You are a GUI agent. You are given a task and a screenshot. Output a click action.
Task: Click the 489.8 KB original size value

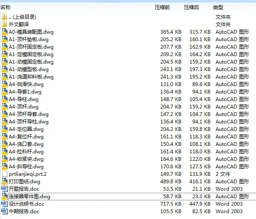pyautogui.click(x=171, y=182)
